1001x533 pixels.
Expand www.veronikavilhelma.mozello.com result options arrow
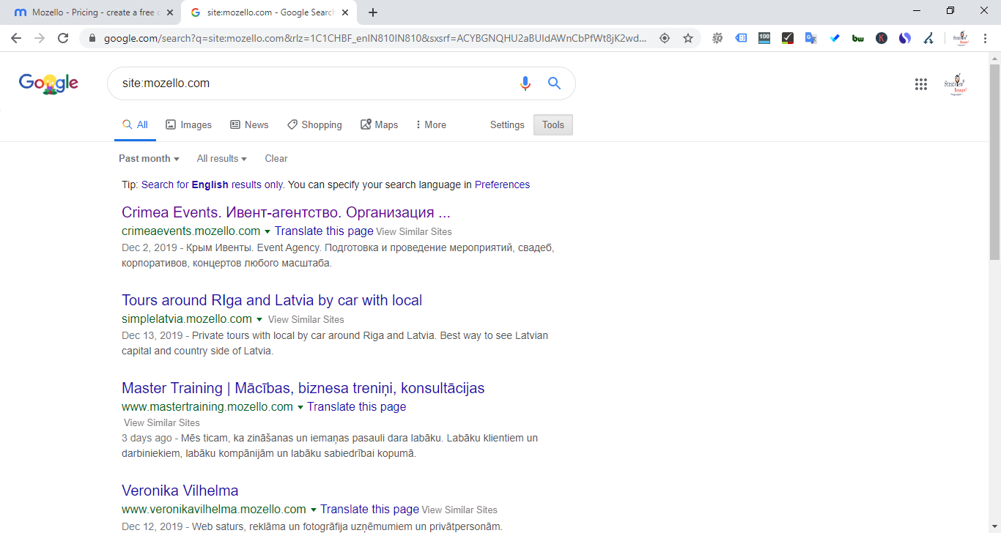click(x=313, y=510)
